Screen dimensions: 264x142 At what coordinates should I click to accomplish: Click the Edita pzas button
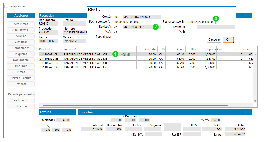(x=21, y=106)
